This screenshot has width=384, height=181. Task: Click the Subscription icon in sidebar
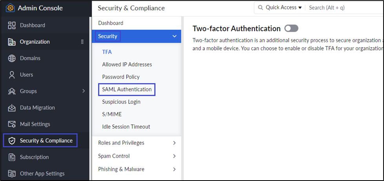pyautogui.click(x=12, y=157)
